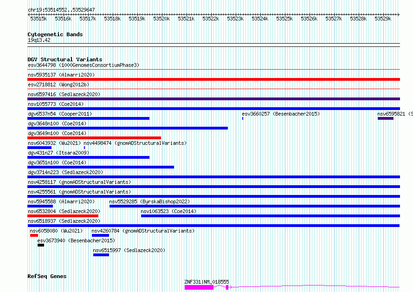This screenshot has height=292, width=413.
Task: Click the dgv3651n100 blue bar
Action: [x=101, y=167]
